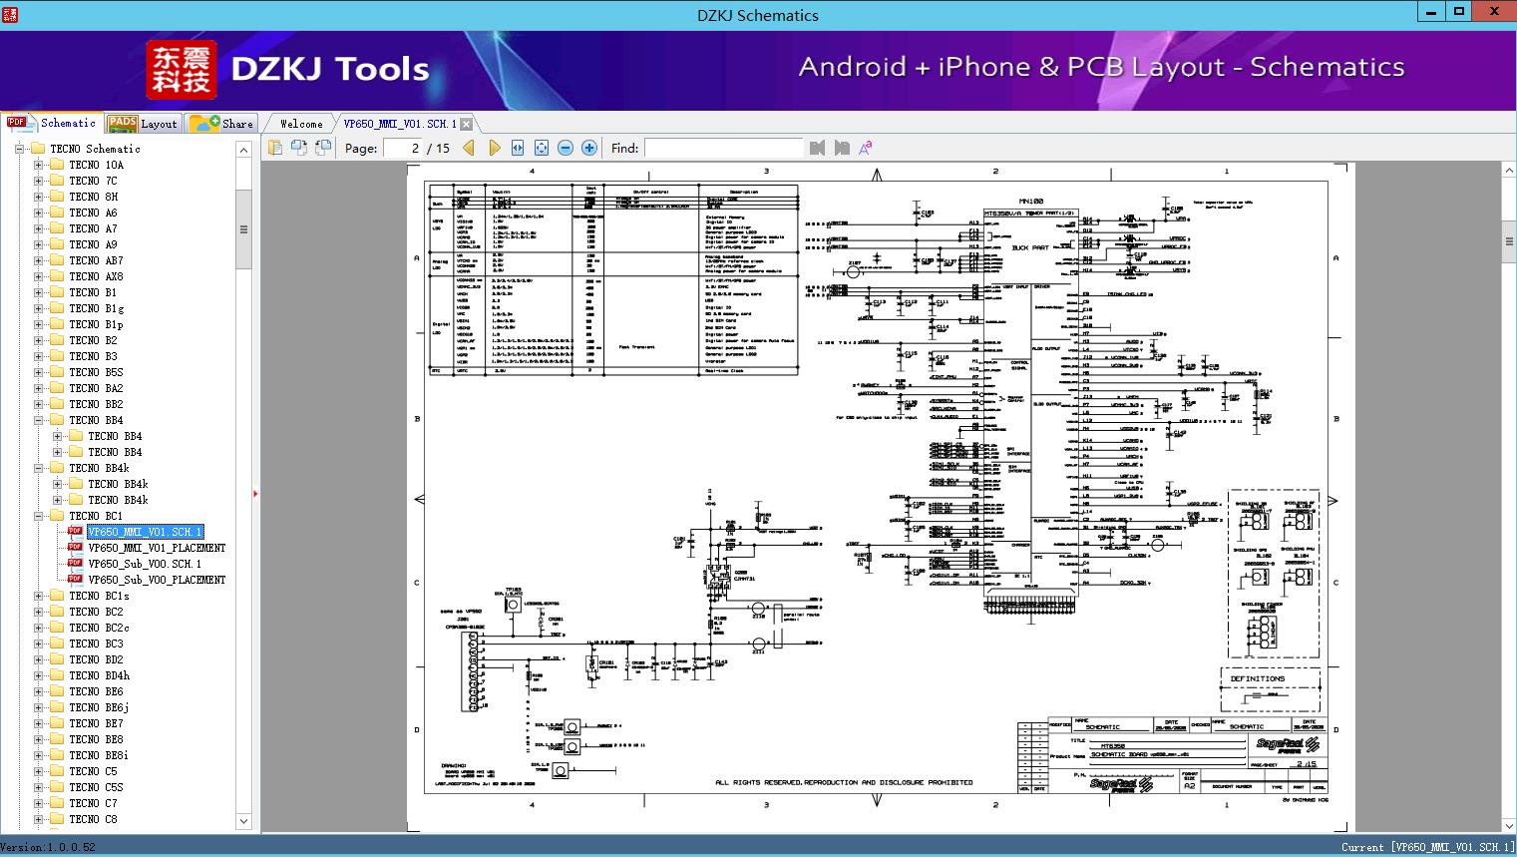Go to the next page arrow
1517x857 pixels.
tap(494, 148)
